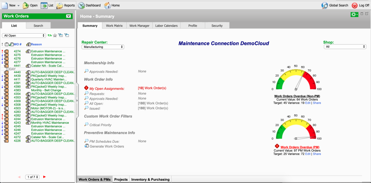Click the New document icon in toolbar
371x183 pixels.
(x=5, y=5)
